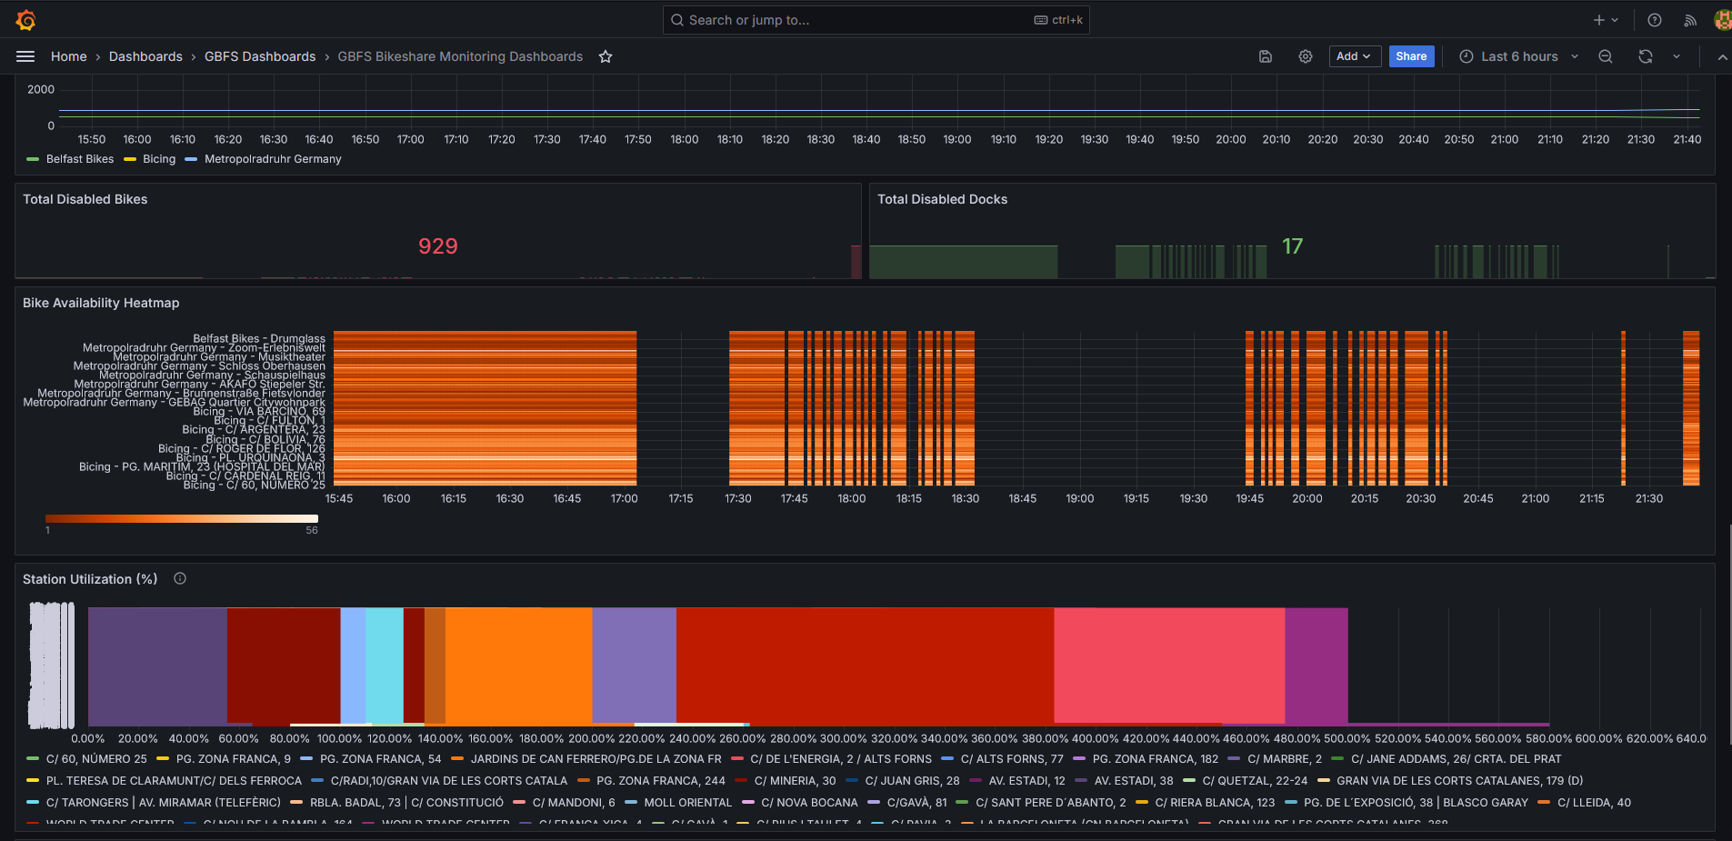Open the Station Utilization (%) panel title
Screen dimensions: 1732x841
point(90,579)
